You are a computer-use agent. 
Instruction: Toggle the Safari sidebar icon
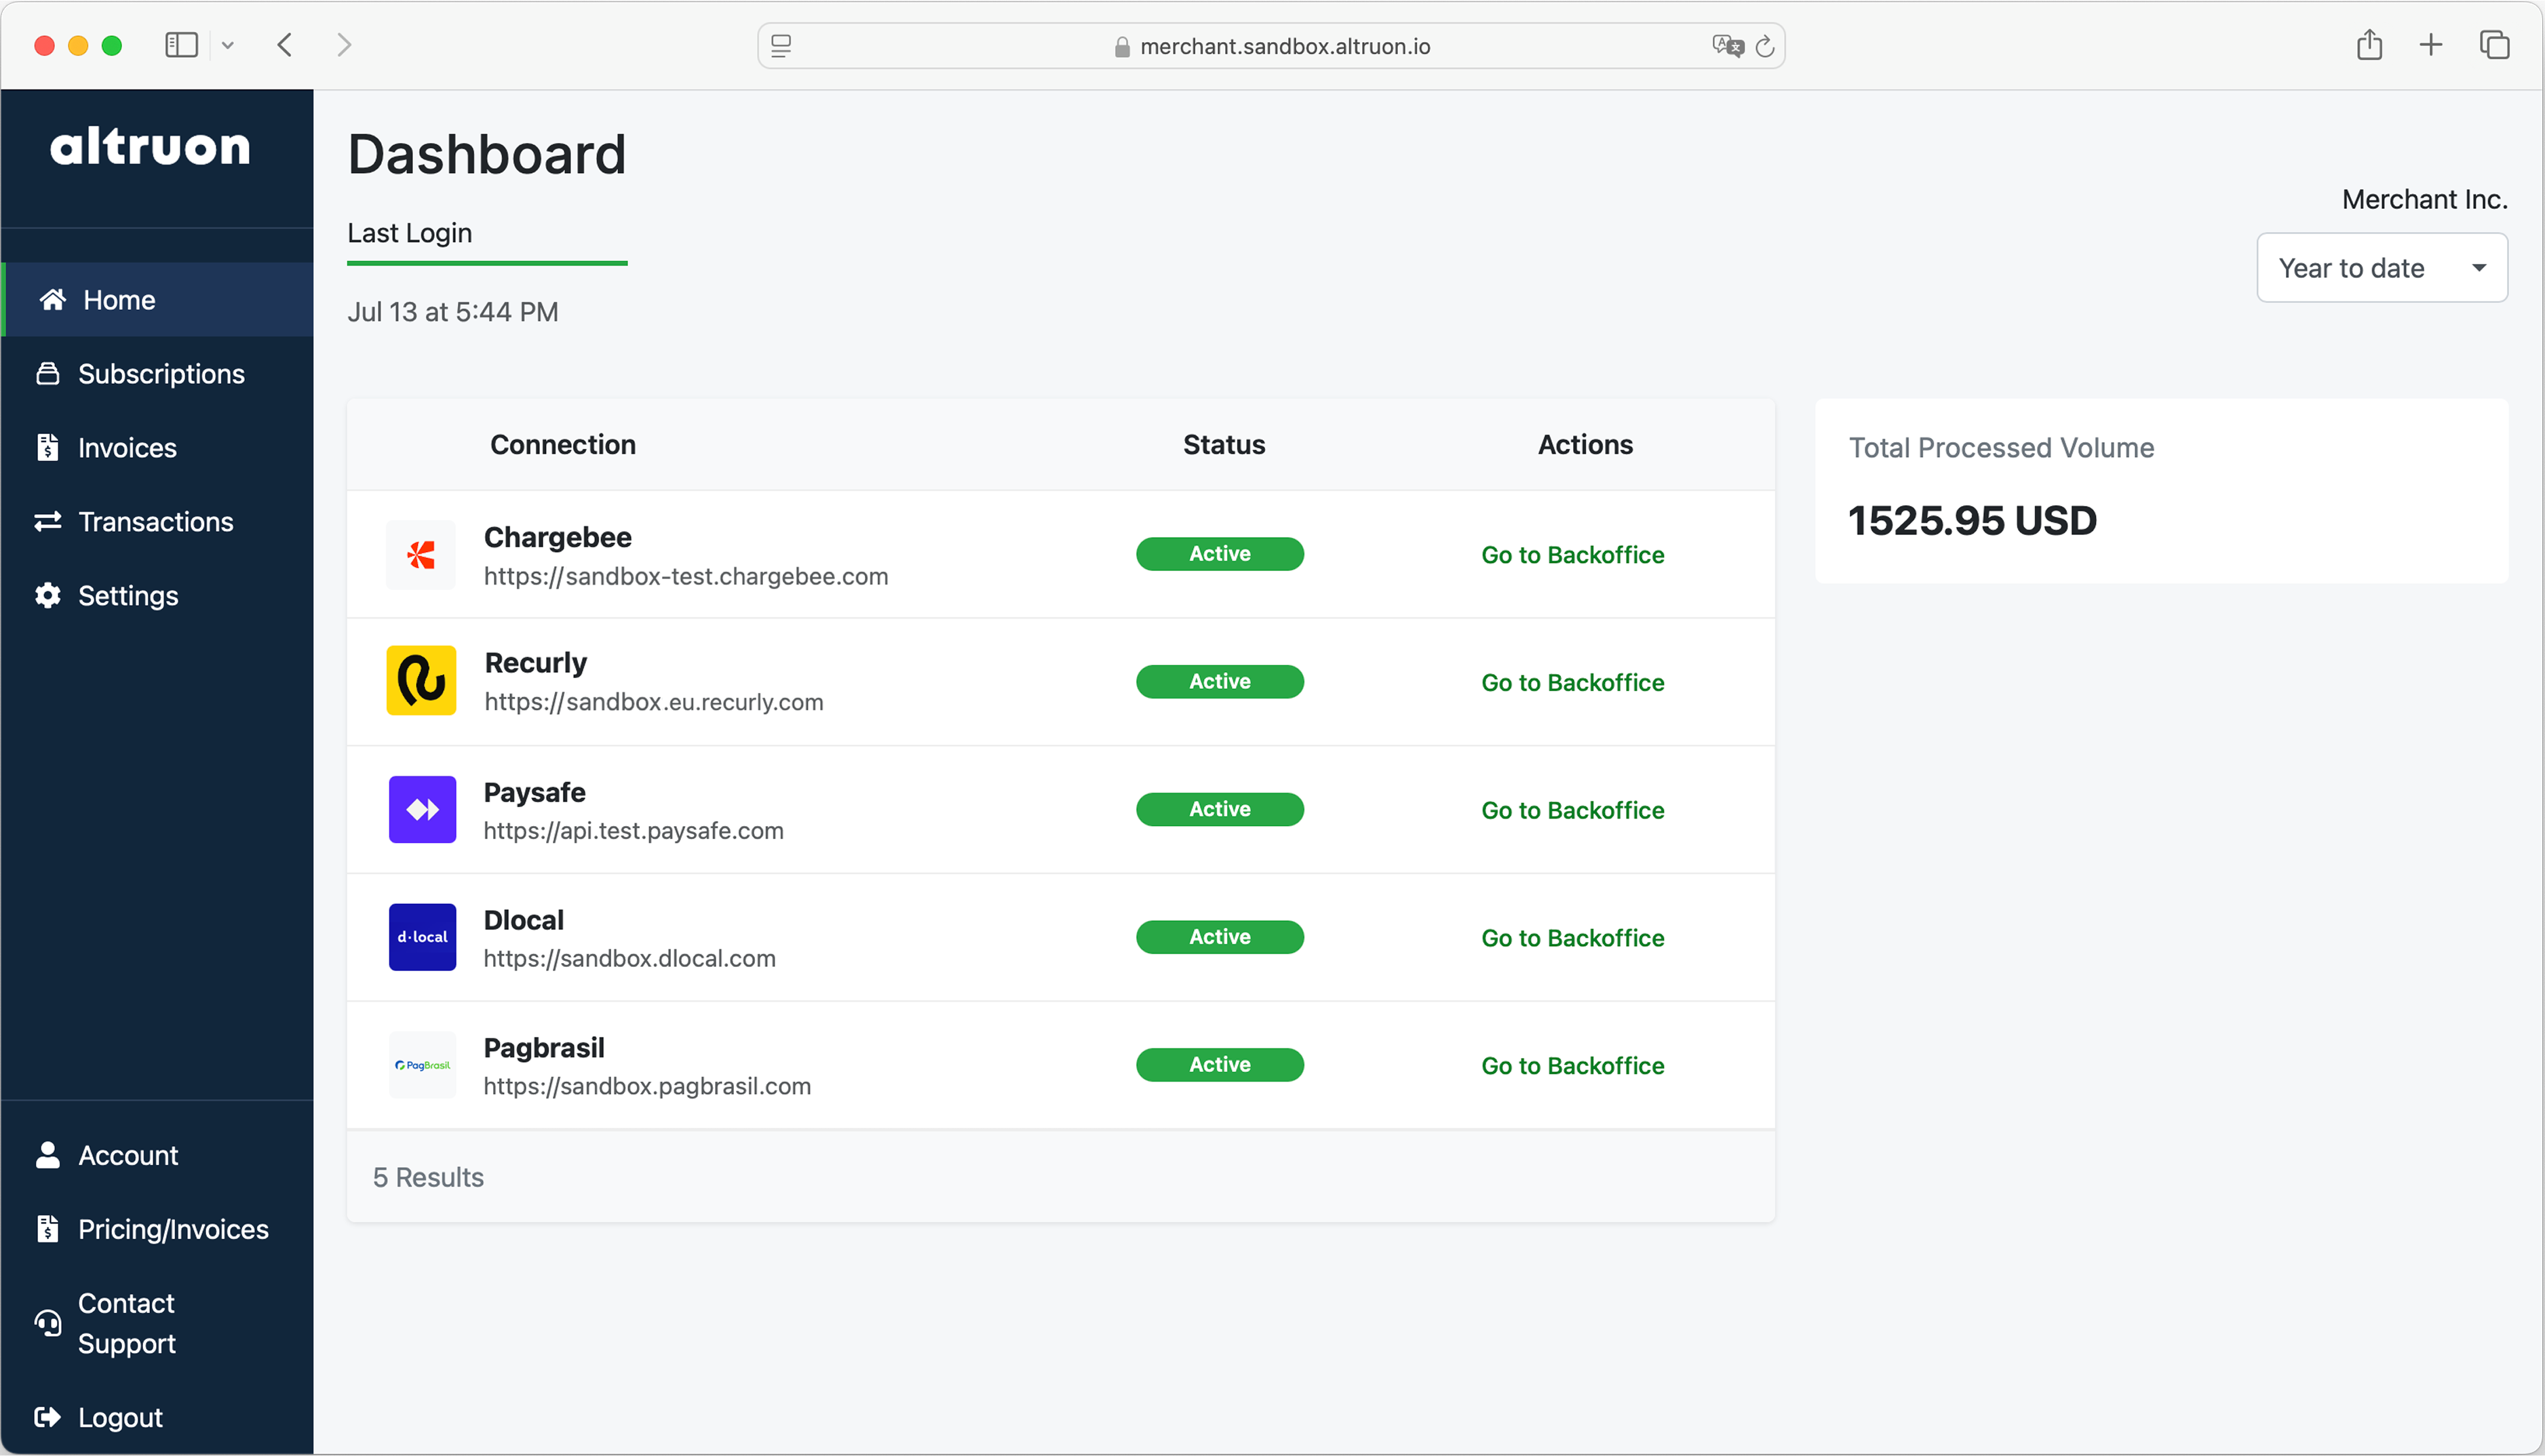[181, 45]
